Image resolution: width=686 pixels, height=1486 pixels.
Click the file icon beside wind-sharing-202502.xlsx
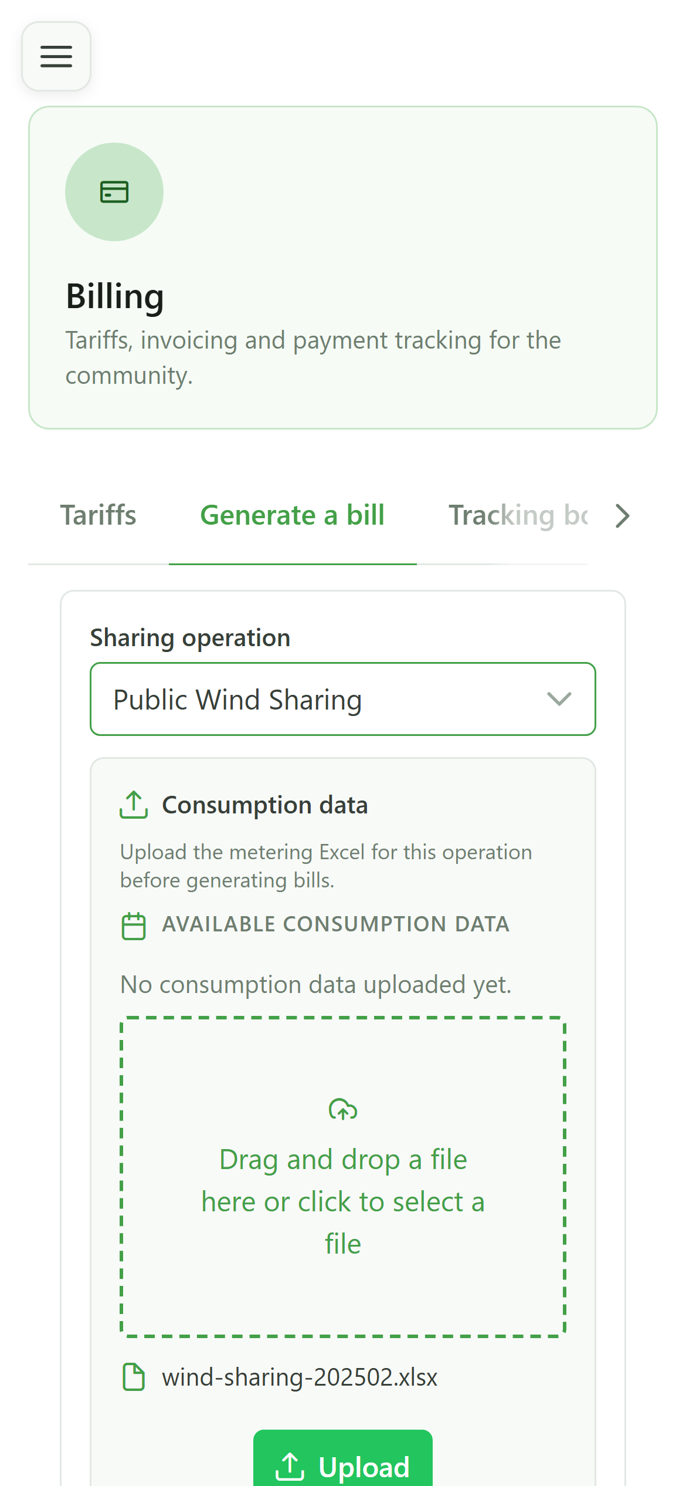coord(134,1377)
